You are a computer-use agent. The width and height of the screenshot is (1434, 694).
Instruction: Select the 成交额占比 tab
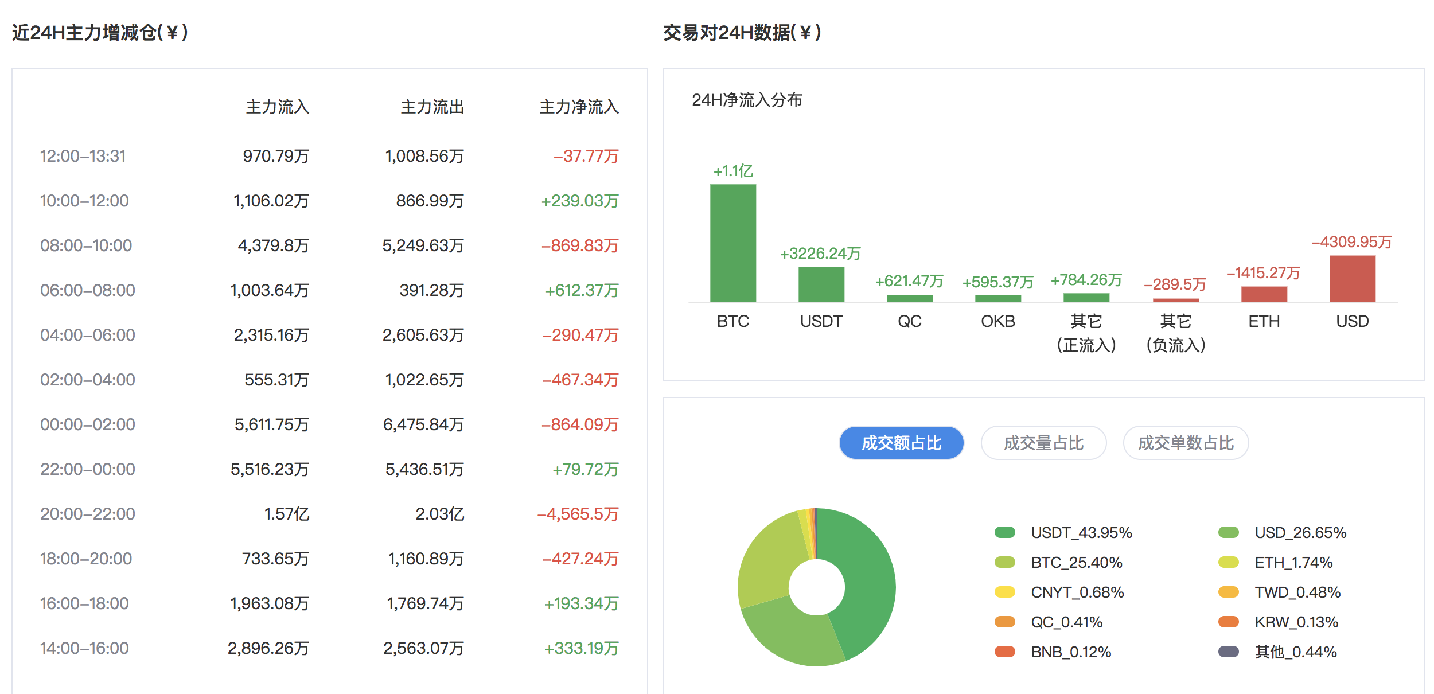pyautogui.click(x=901, y=443)
